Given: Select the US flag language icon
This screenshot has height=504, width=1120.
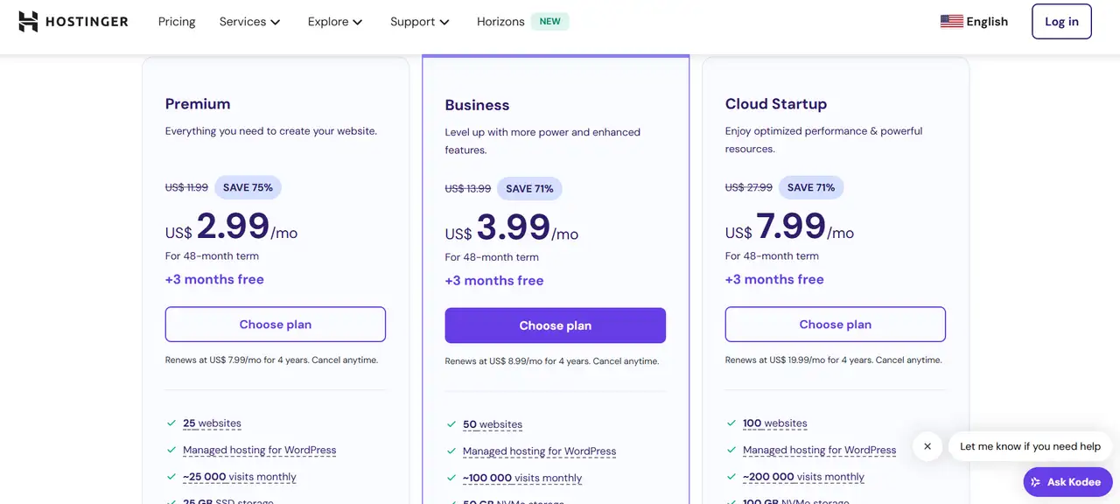Looking at the screenshot, I should [951, 21].
